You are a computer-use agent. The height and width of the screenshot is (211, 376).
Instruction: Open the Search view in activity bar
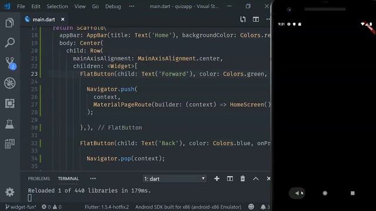pos(9,43)
